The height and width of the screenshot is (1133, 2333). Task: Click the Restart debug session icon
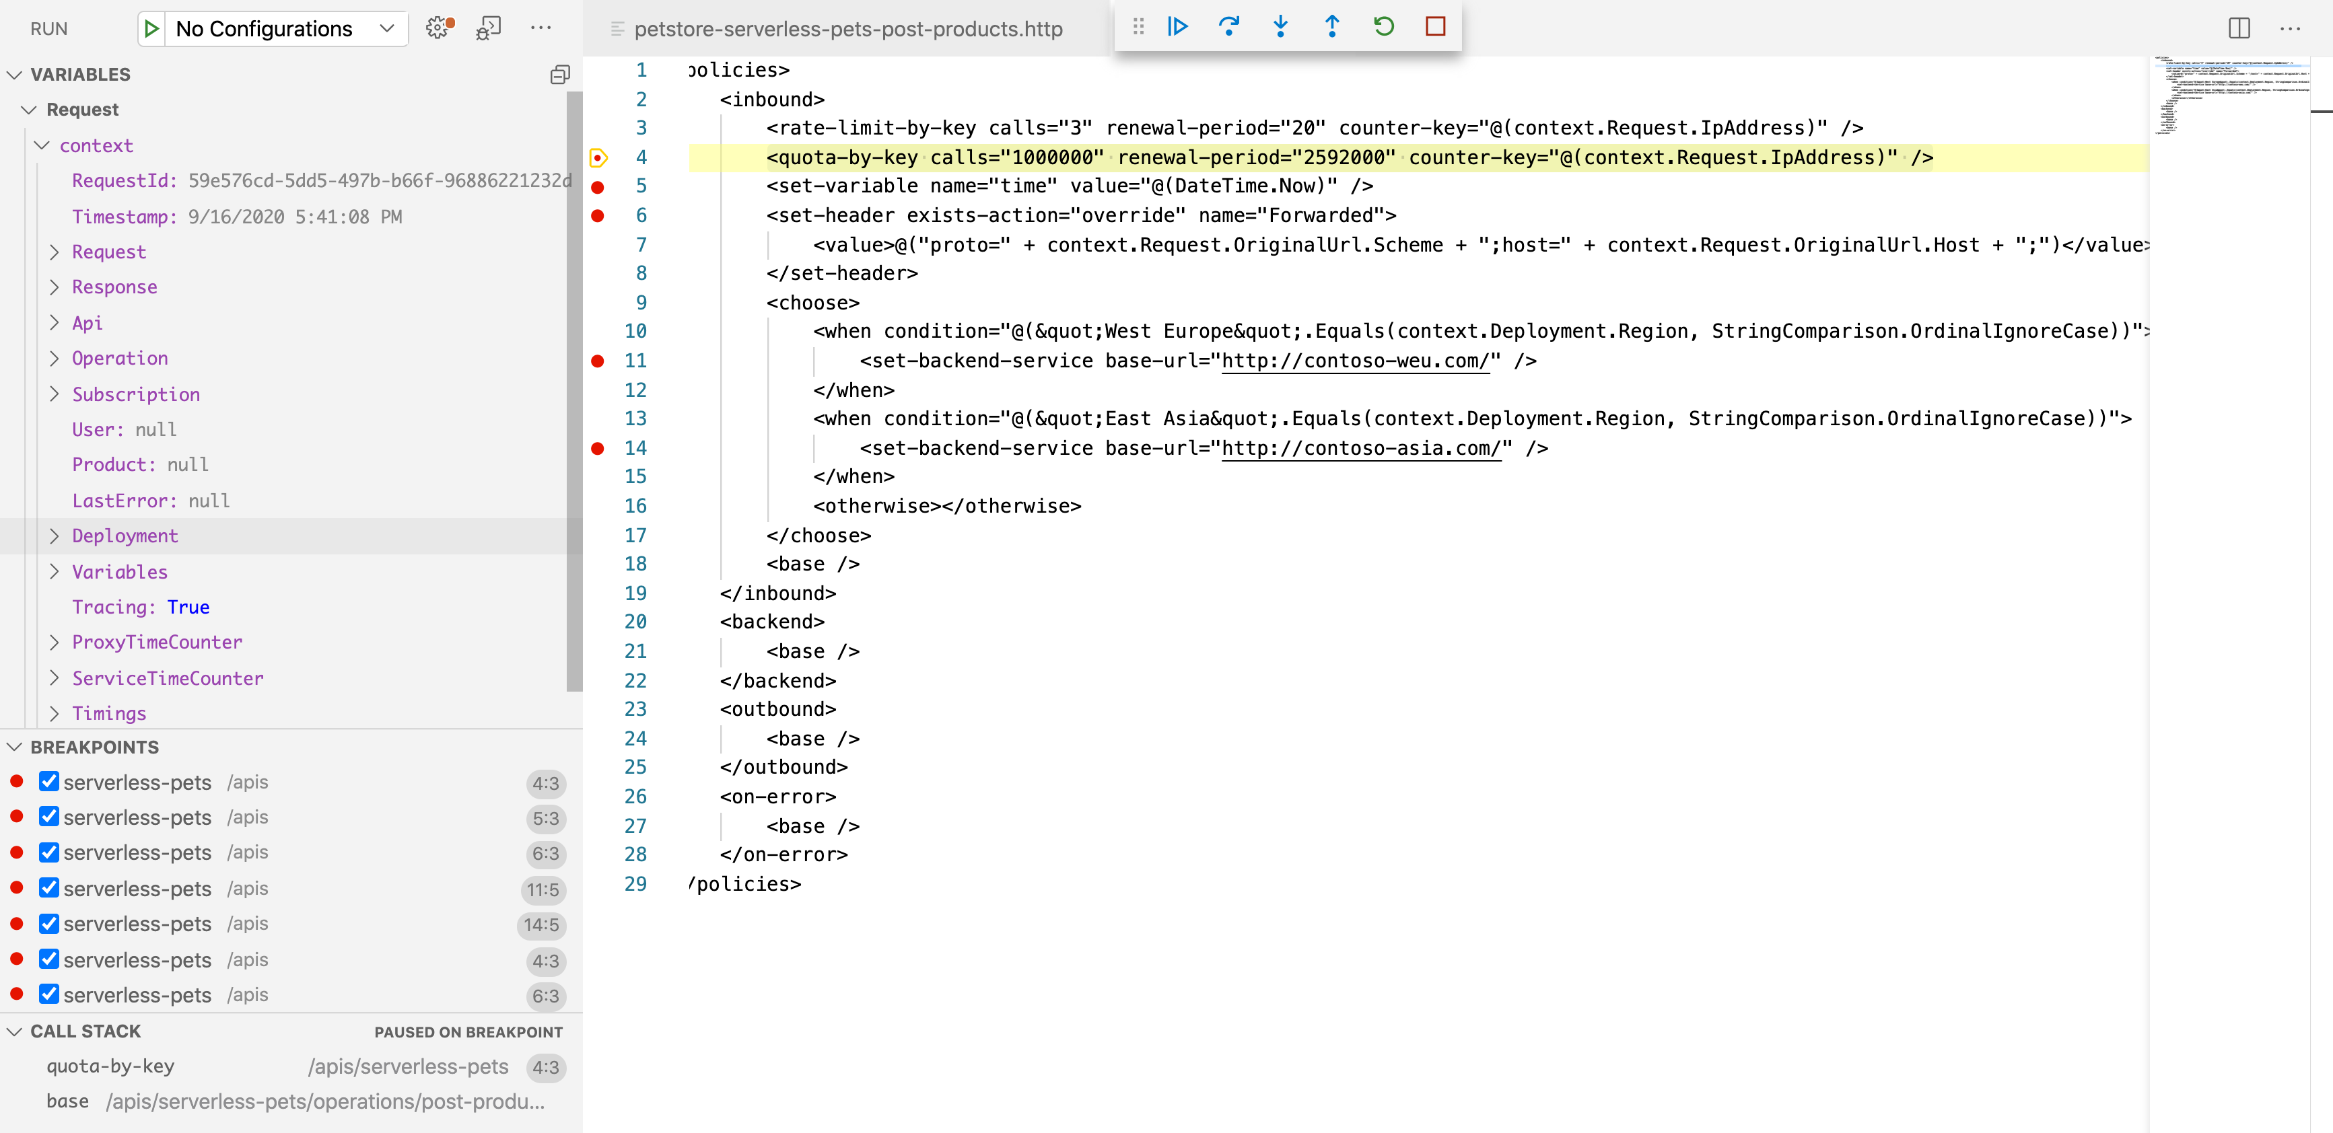(x=1379, y=26)
